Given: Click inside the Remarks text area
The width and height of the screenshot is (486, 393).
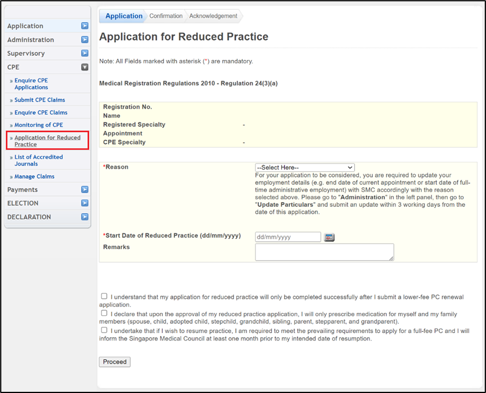Looking at the screenshot, I should (x=324, y=252).
